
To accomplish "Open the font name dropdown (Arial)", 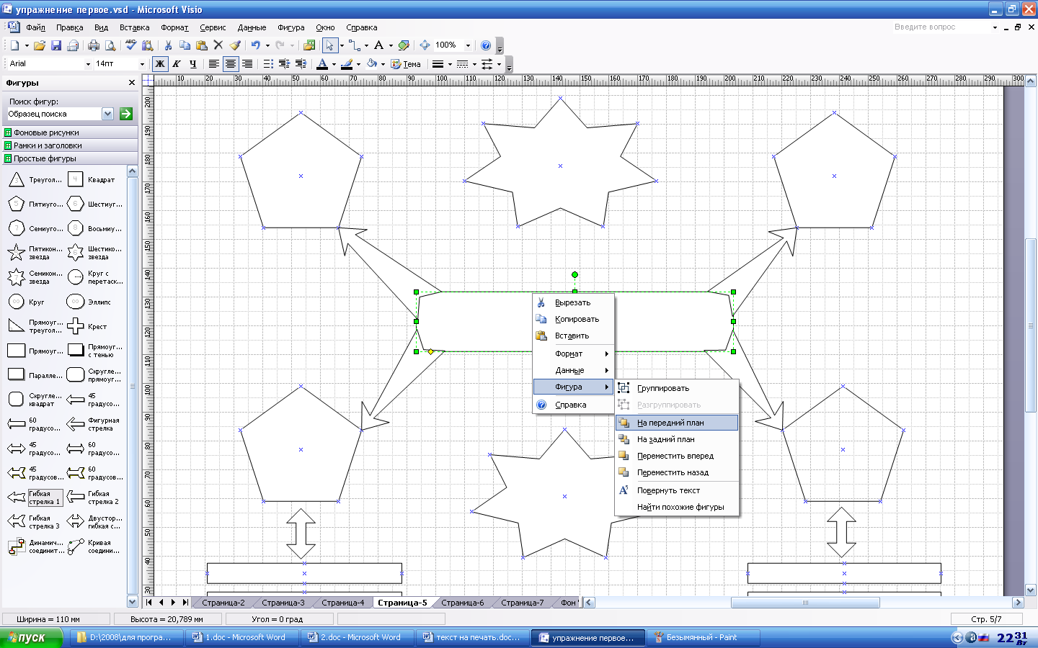I will (88, 64).
